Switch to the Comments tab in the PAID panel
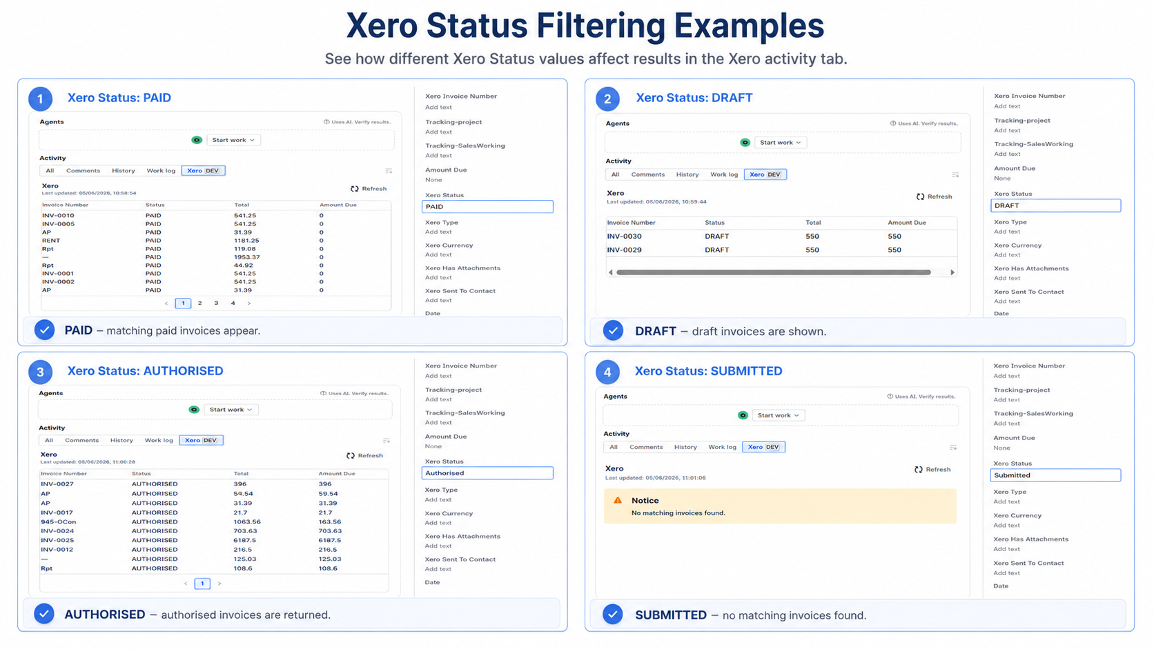This screenshot has height=649, width=1154. coord(83,171)
